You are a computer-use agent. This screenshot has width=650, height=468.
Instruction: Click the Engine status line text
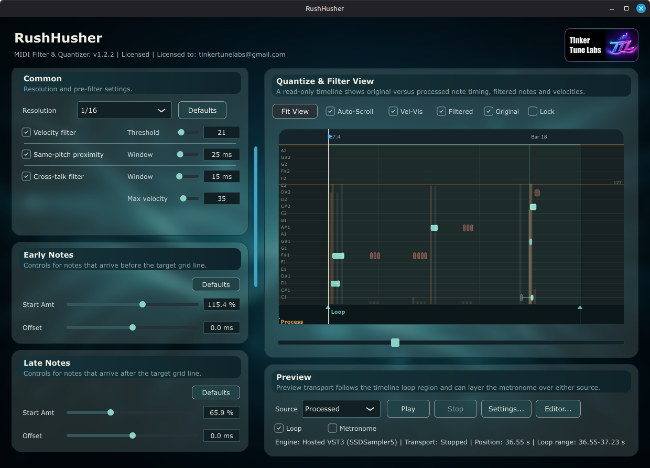point(450,442)
